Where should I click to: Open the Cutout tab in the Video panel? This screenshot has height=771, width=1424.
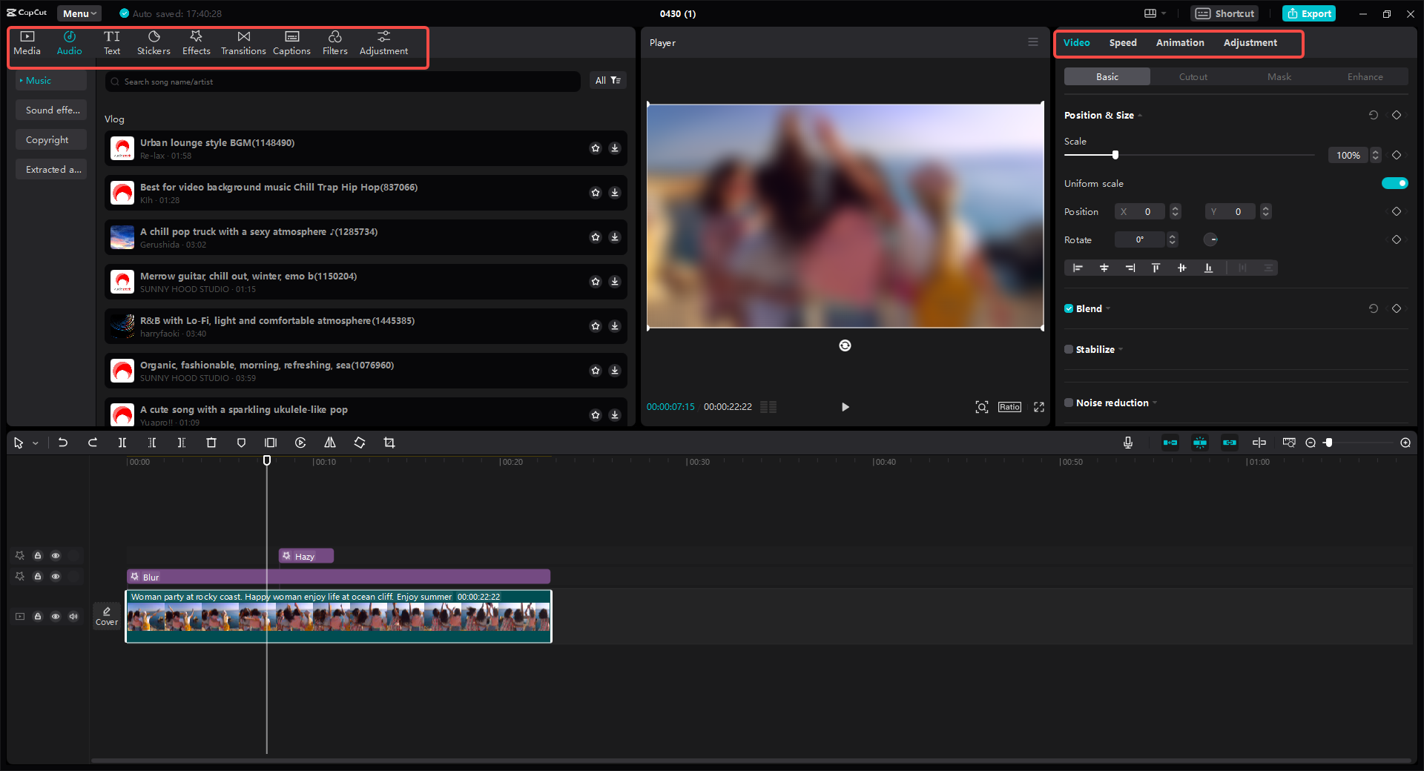tap(1192, 76)
